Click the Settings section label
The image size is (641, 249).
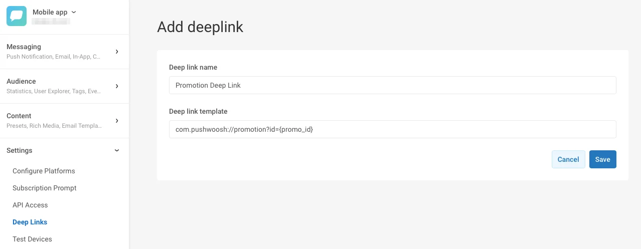20,150
